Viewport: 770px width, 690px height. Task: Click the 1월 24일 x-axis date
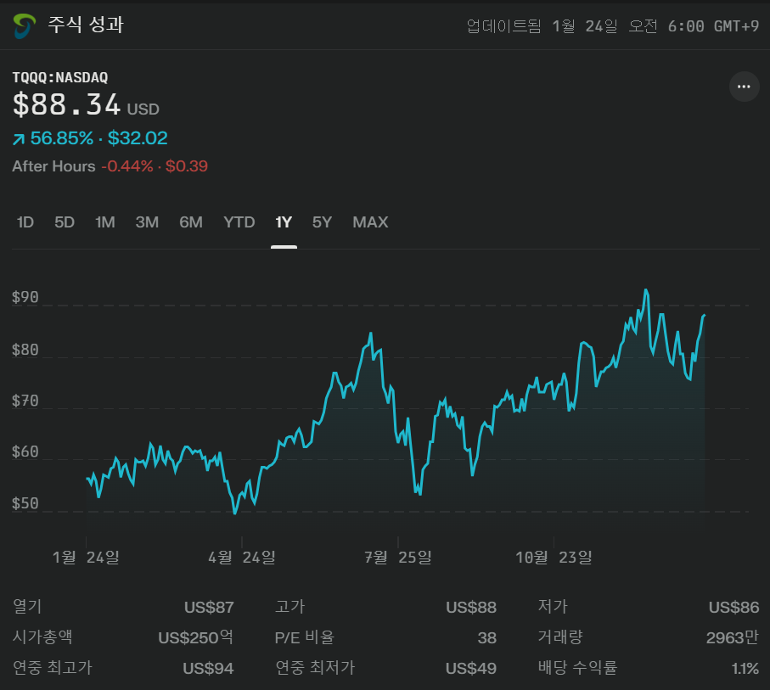tap(86, 558)
